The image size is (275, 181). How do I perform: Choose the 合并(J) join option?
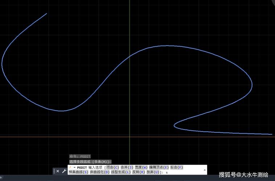pos(127,167)
